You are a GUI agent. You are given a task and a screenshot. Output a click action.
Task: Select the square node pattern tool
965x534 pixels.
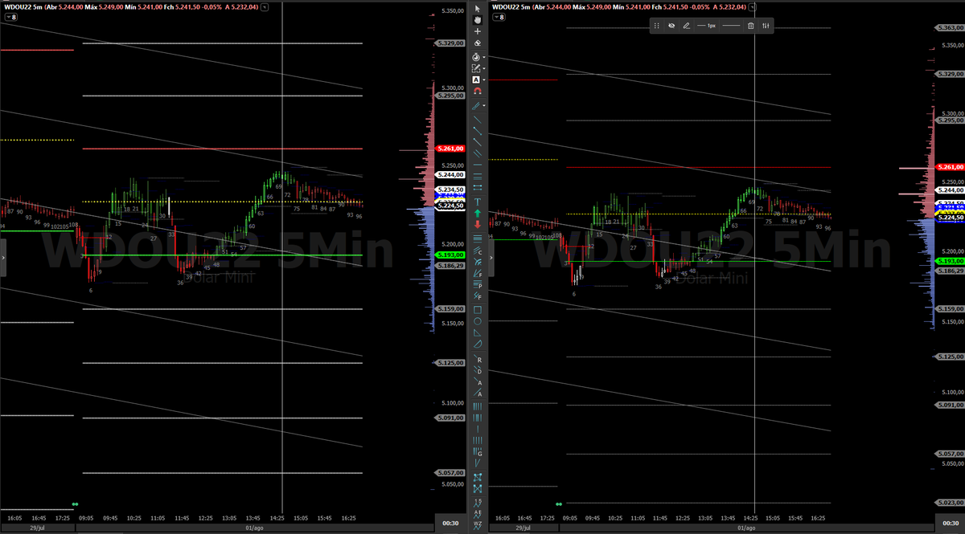pyautogui.click(x=477, y=477)
